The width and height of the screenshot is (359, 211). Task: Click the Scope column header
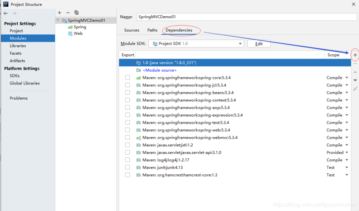(333, 55)
